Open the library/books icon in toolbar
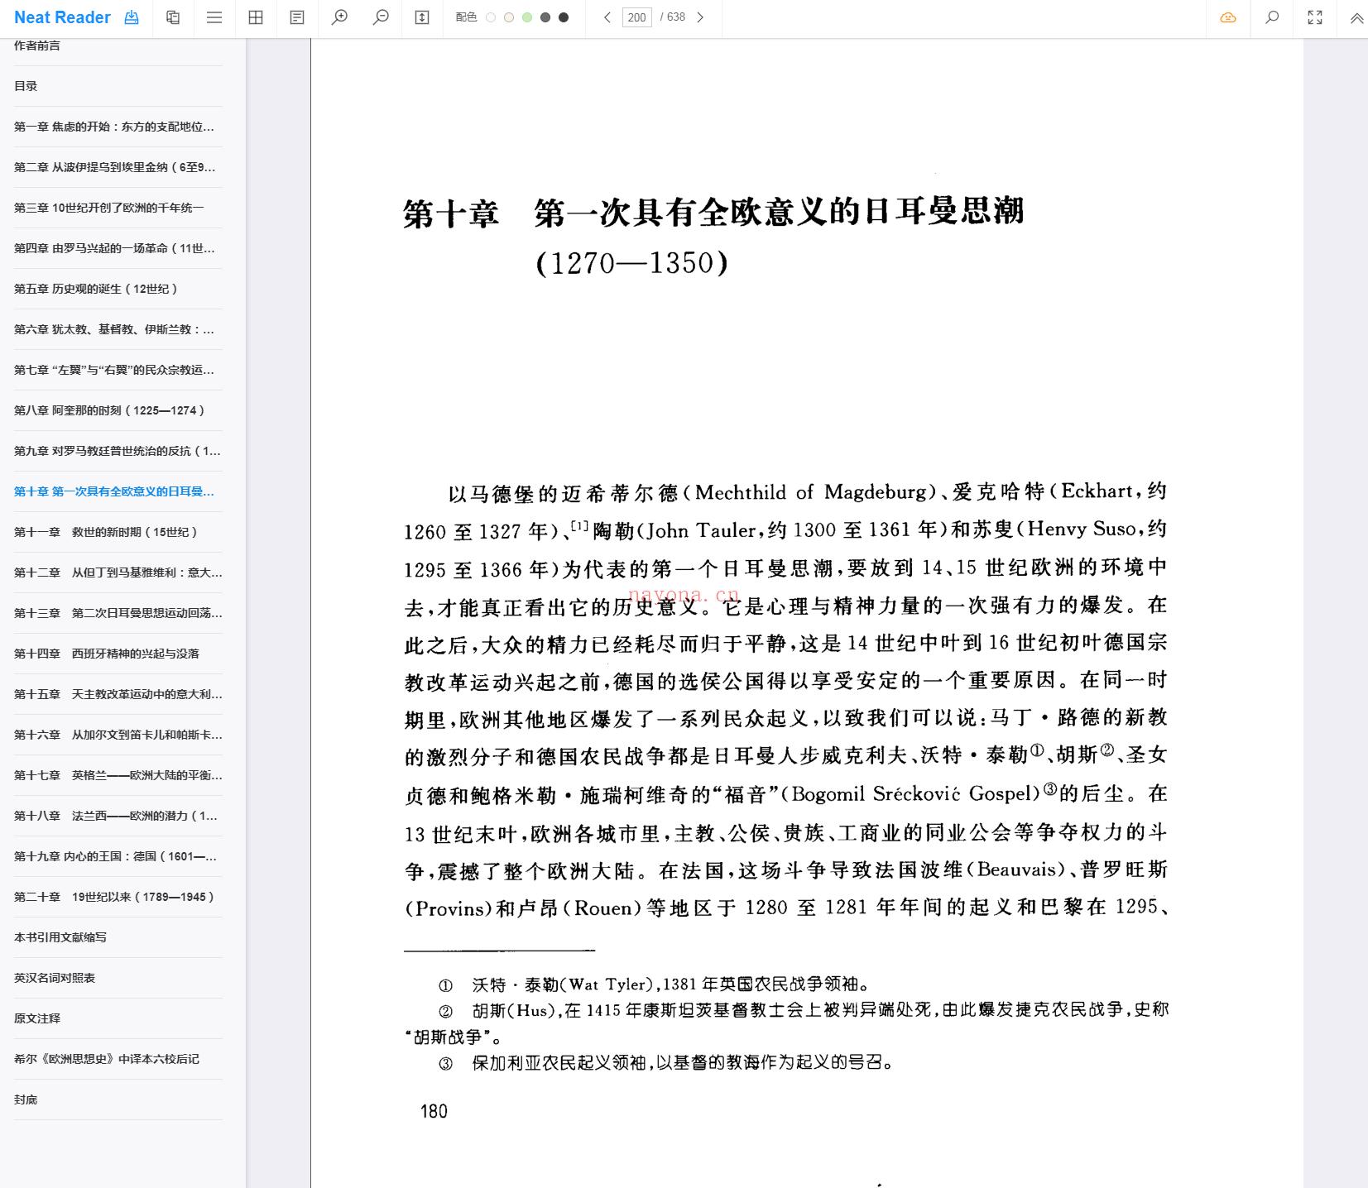Screen dimensions: 1368x1188 [173, 17]
